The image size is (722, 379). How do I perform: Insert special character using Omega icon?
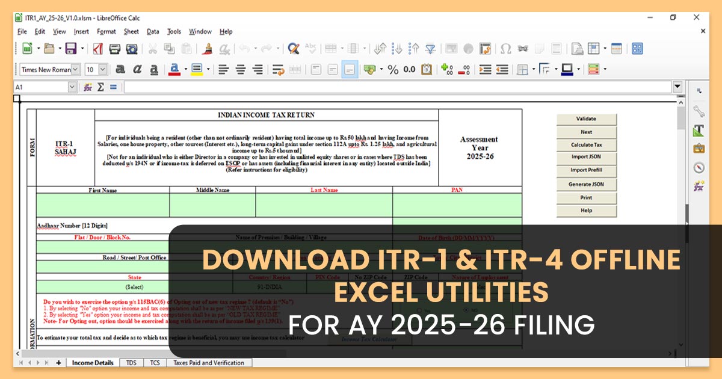[505, 49]
